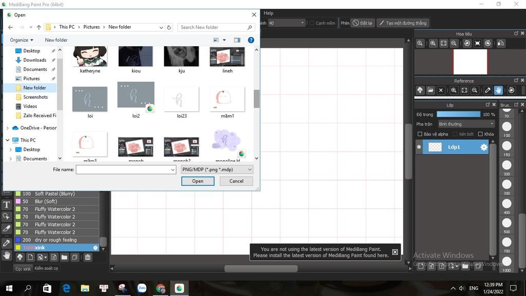The width and height of the screenshot is (526, 296).
Task: Click New folder toolbar button
Action: tap(56, 40)
